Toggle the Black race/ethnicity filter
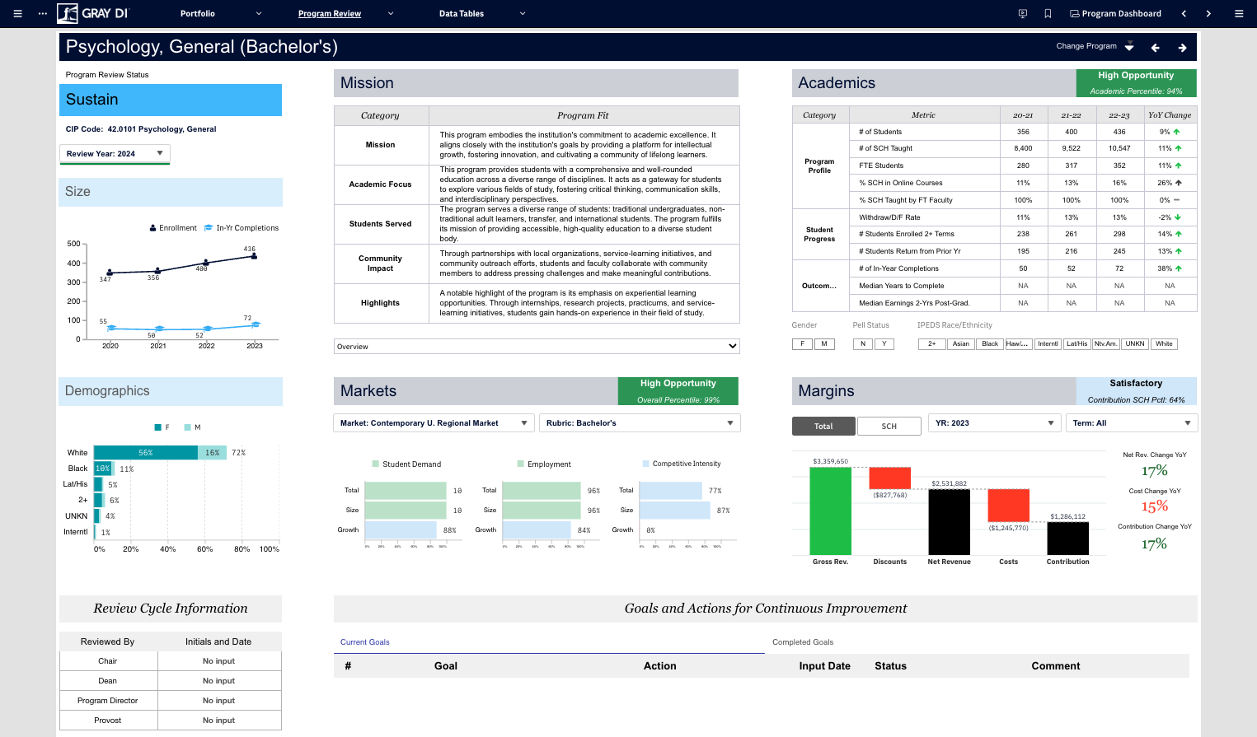The image size is (1257, 737). click(990, 344)
